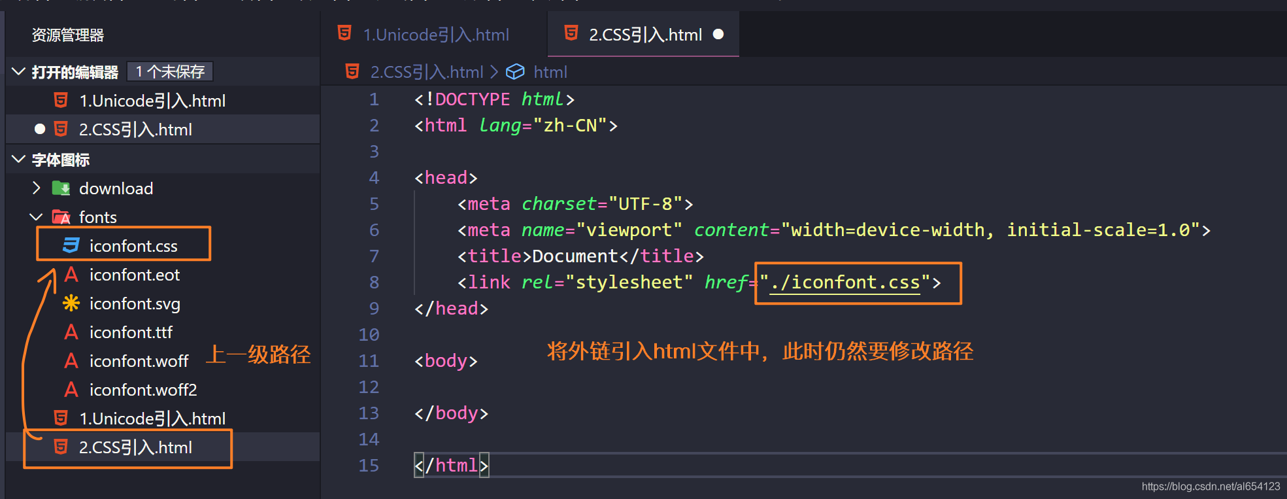
Task: Select the fonts folder
Action: point(98,217)
